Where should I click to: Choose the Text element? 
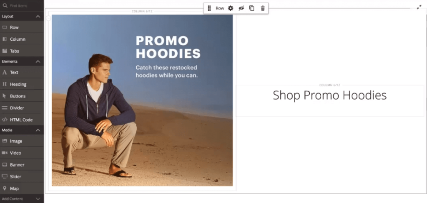click(x=22, y=72)
